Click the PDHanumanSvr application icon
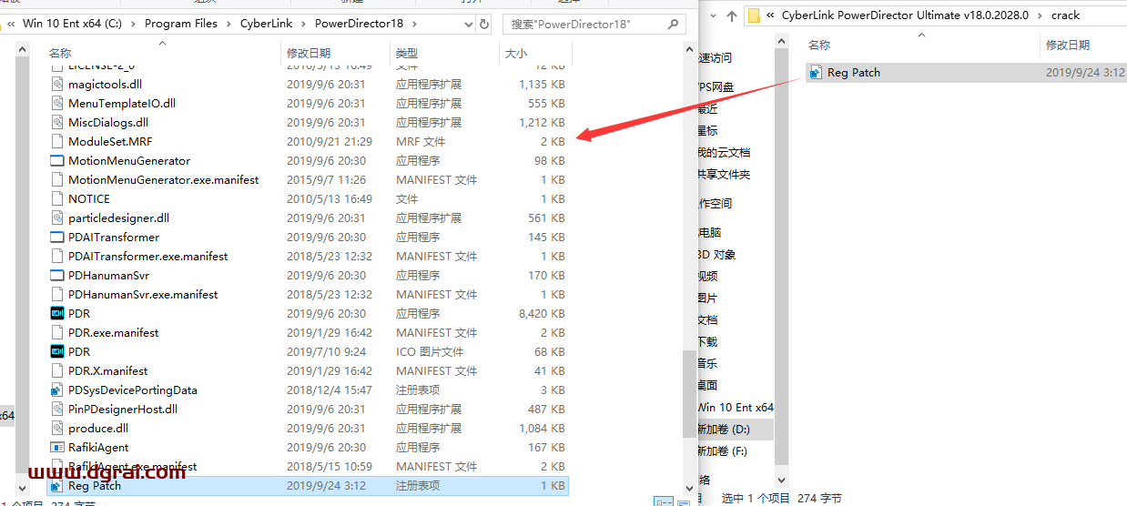The width and height of the screenshot is (1127, 506). click(x=57, y=275)
